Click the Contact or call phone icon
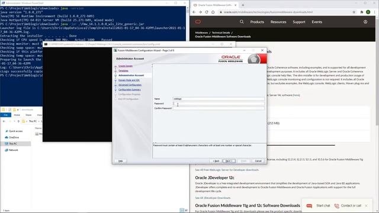The height and width of the screenshot is (213, 379). tap(337, 206)
